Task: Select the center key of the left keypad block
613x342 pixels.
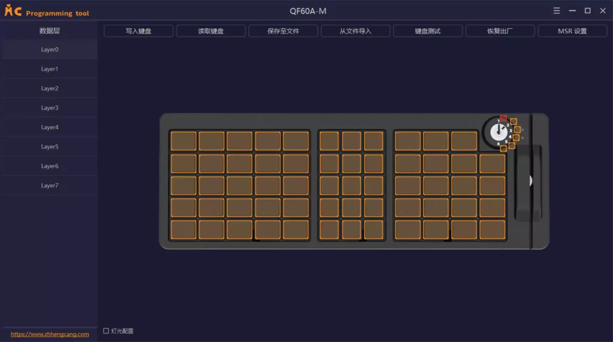Action: tap(239, 185)
